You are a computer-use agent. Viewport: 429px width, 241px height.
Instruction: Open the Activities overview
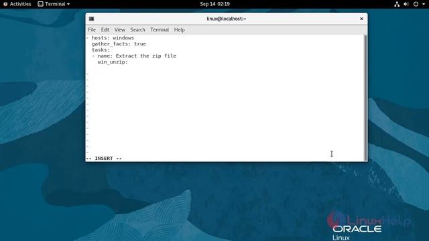click(17, 4)
